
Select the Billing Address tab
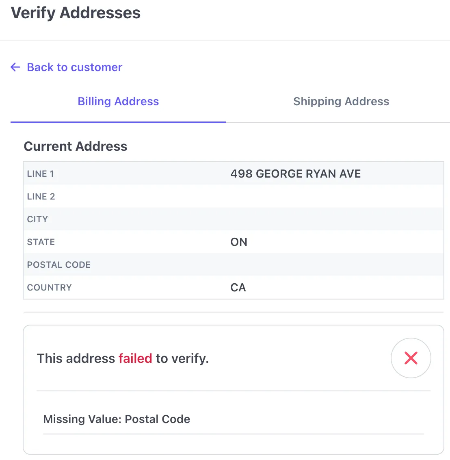(x=118, y=101)
